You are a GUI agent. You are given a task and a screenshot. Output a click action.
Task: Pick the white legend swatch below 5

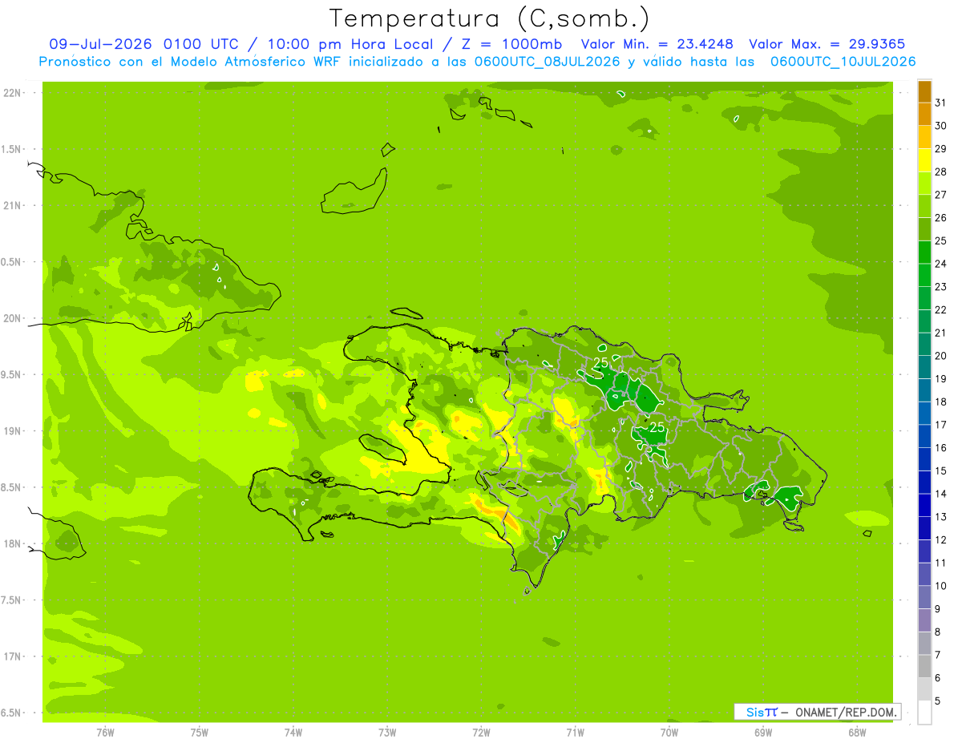pos(924,713)
